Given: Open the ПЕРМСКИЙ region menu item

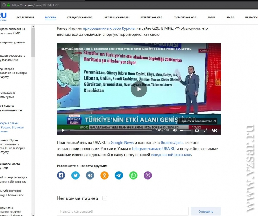Looking at the screenshot, I should (252, 17).
